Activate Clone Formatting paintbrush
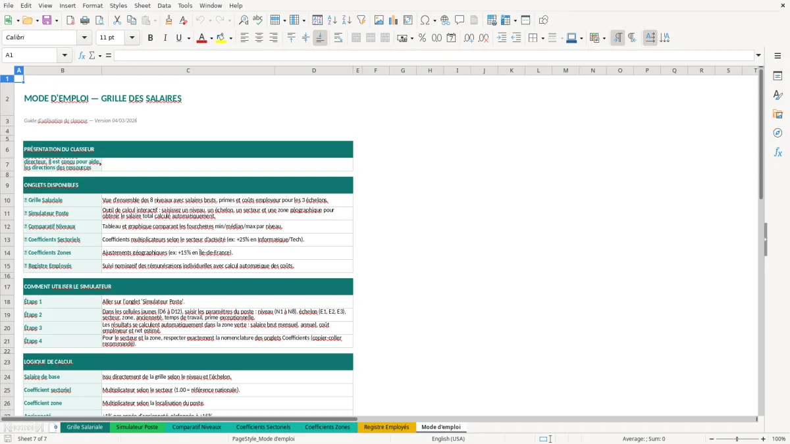 tap(169, 20)
